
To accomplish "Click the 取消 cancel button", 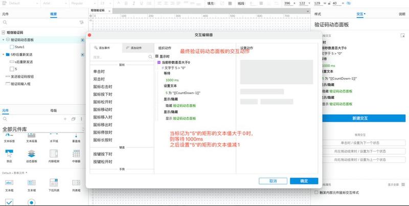I will click(x=273, y=181).
